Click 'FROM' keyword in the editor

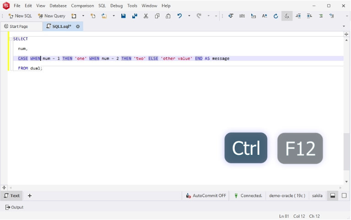pyautogui.click(x=23, y=68)
